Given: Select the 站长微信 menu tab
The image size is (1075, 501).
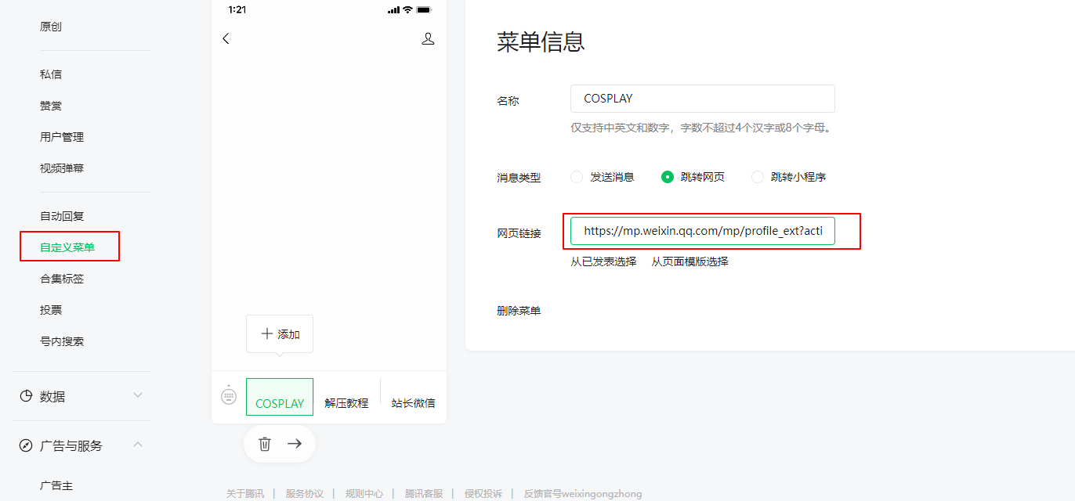Looking at the screenshot, I should click(x=413, y=402).
